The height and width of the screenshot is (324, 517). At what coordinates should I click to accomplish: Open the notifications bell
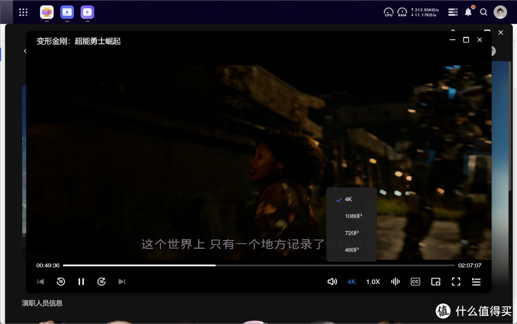468,12
